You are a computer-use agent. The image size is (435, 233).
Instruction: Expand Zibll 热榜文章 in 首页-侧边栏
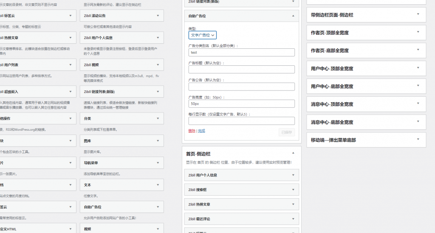pyautogui.click(x=293, y=205)
